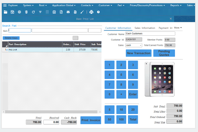Screen dimensions: 198x132
Task: Switch to the Payment tab
Action: [166, 28]
